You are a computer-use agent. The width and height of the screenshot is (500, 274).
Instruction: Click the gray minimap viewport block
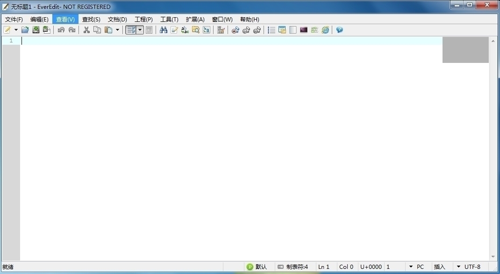tap(465, 50)
